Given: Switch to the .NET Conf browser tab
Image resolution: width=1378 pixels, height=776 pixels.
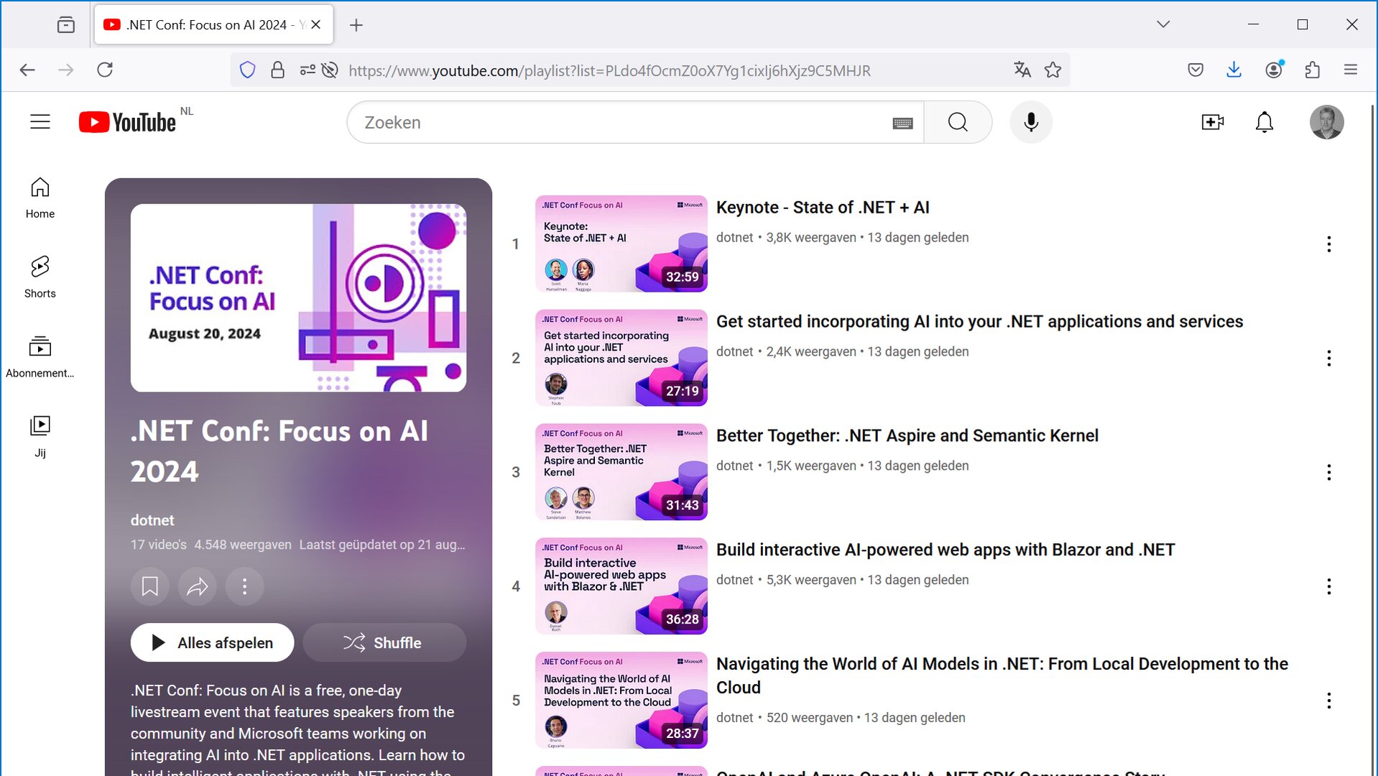Looking at the screenshot, I should point(208,24).
